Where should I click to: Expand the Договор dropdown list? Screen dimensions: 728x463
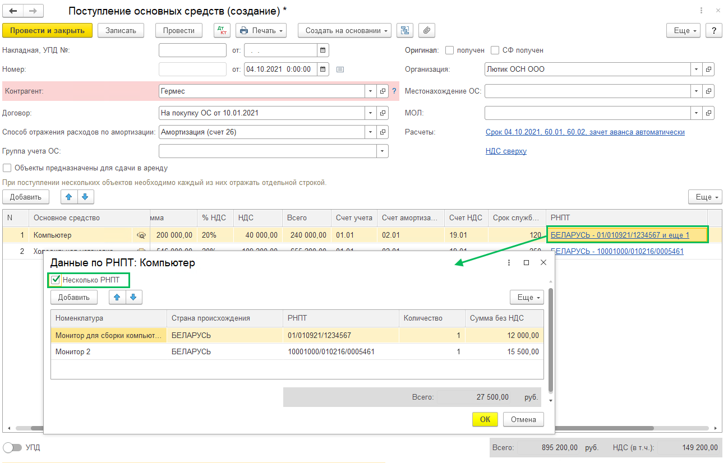coord(370,113)
